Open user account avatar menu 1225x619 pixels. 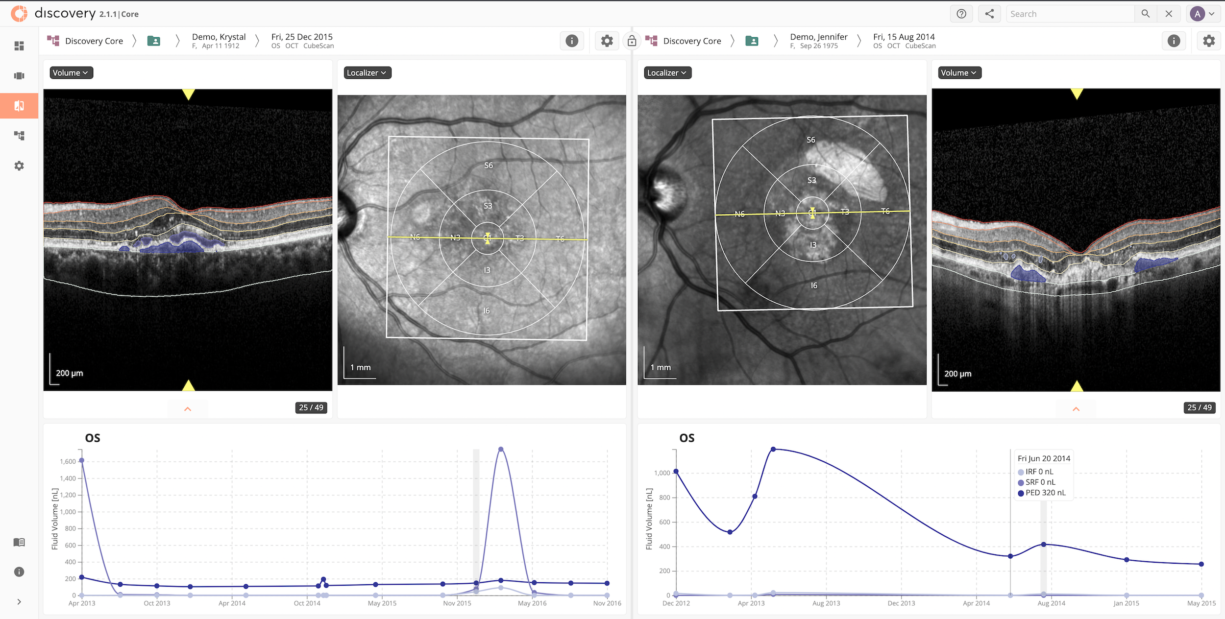point(1203,14)
